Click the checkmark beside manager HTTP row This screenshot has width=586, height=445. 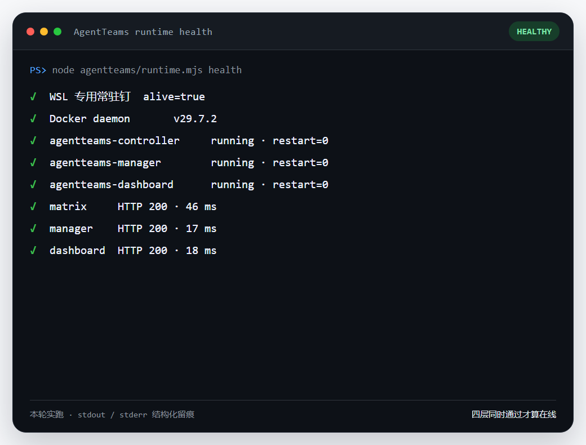tap(33, 229)
